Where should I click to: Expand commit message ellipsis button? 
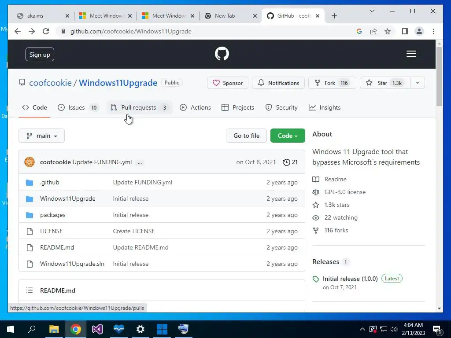[x=140, y=163]
